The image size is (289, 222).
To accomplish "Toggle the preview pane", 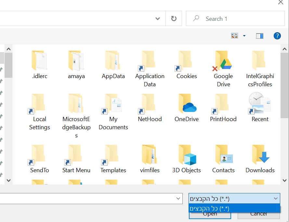I will (259, 35).
